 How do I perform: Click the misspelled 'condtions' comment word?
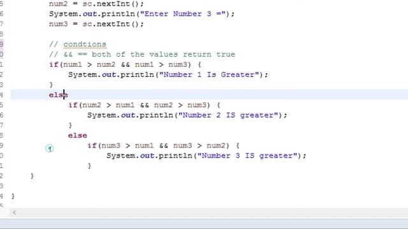tap(85, 45)
